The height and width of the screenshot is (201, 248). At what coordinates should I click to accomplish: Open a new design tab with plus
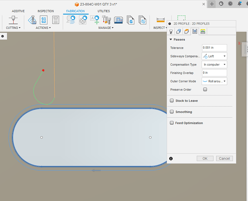coord(212,4)
